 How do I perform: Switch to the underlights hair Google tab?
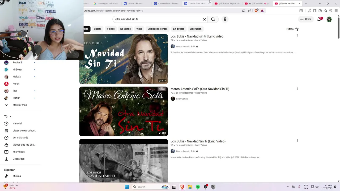[106, 3]
